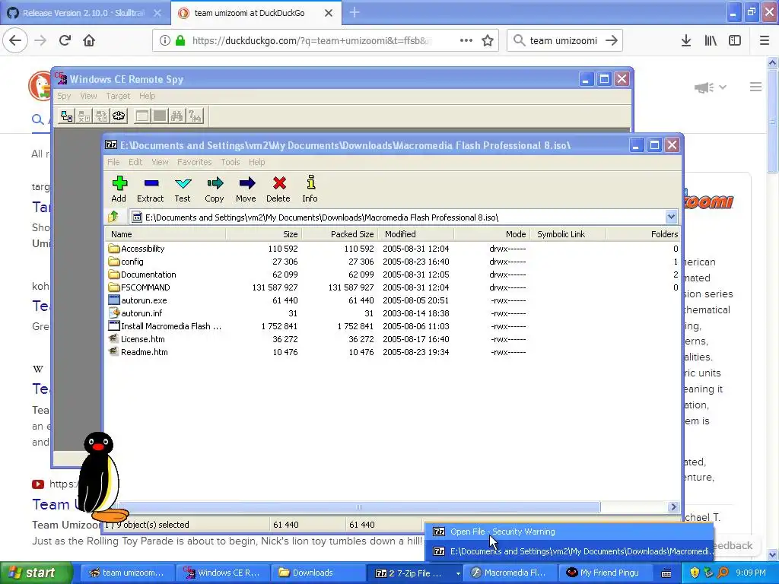Switch to team umizoomi taskbar button

[127, 573]
